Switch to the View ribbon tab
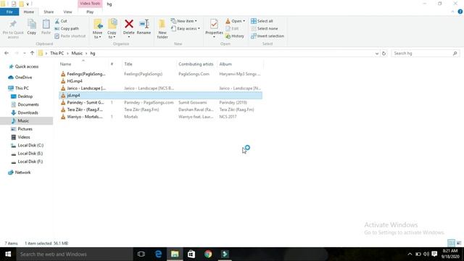This screenshot has width=464, height=261. (x=67, y=12)
